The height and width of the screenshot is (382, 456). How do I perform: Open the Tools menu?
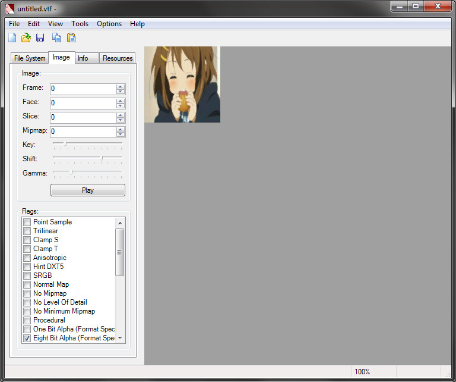click(80, 24)
